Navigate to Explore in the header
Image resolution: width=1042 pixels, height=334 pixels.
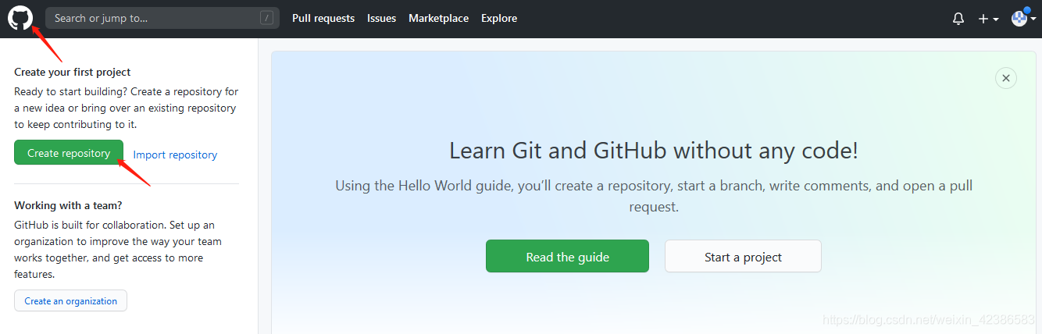click(x=499, y=18)
